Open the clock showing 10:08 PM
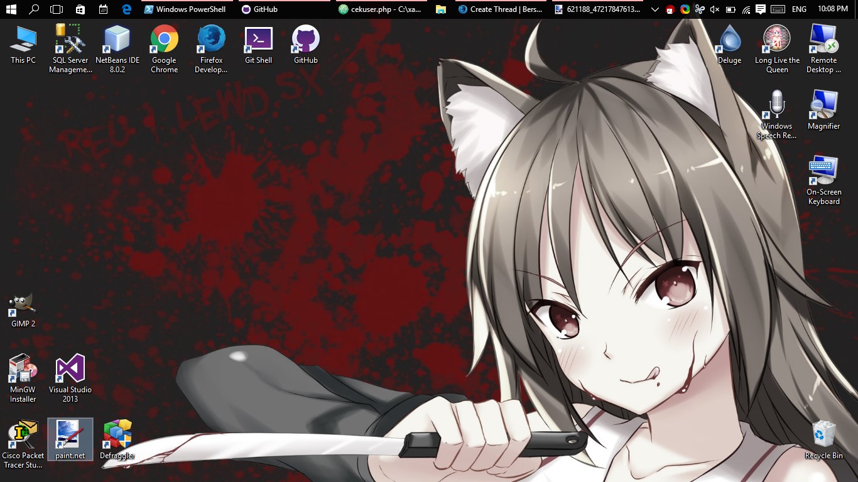Viewport: 858px width, 482px height. 833,9
